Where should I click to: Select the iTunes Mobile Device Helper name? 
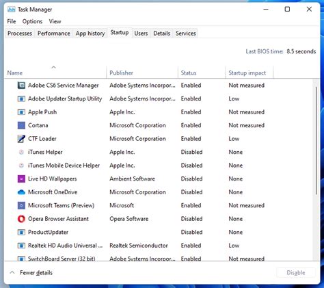[64, 166]
